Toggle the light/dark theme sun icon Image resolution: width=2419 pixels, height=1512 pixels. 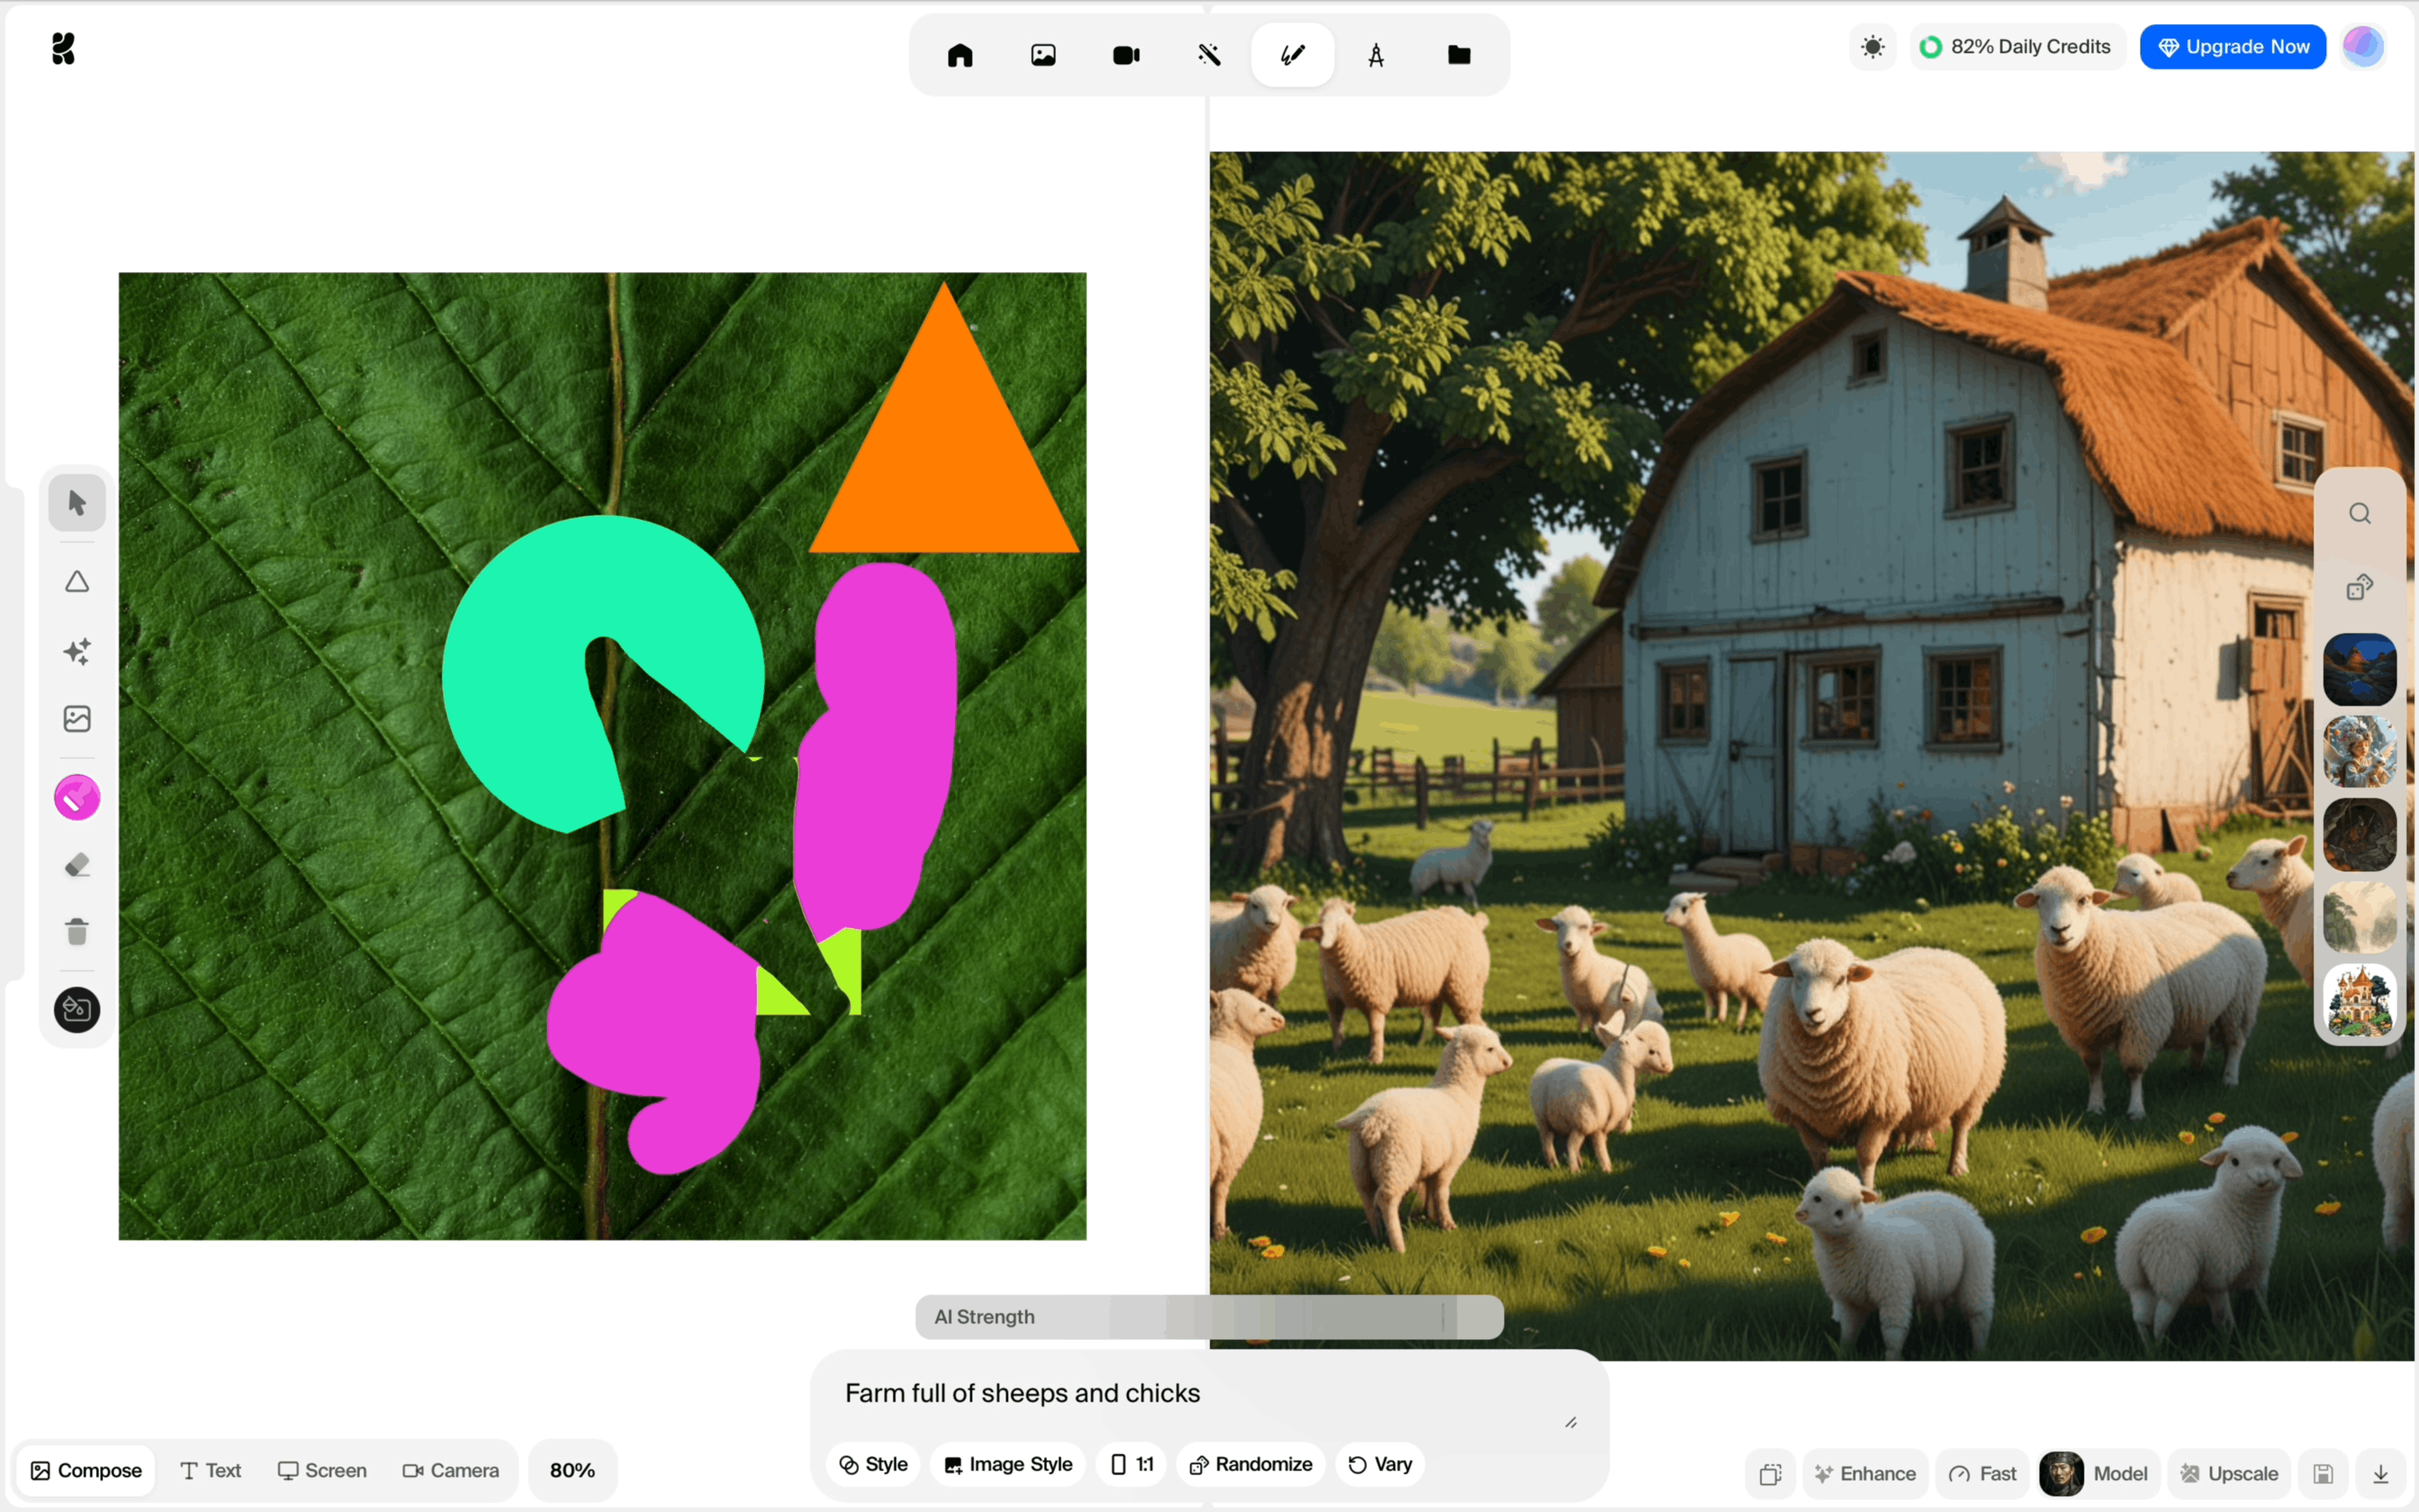(x=1872, y=47)
